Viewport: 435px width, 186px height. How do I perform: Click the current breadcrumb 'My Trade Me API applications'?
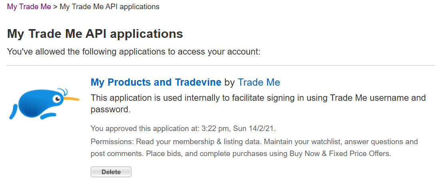tap(109, 7)
